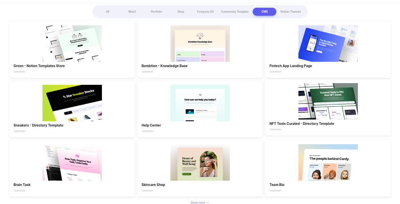Select the Company OS tab
Screen dimensions: 400x204
205,12
